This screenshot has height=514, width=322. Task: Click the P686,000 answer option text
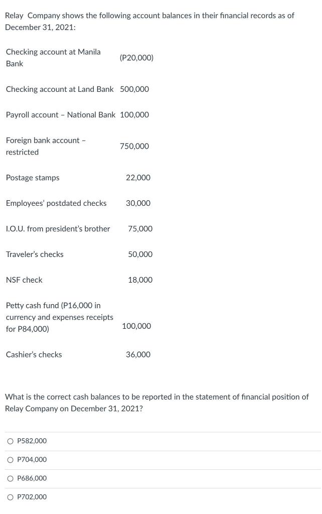coord(32,478)
